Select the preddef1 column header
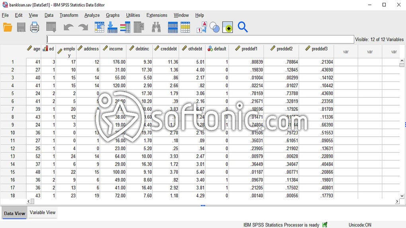406x228 pixels. point(246,52)
